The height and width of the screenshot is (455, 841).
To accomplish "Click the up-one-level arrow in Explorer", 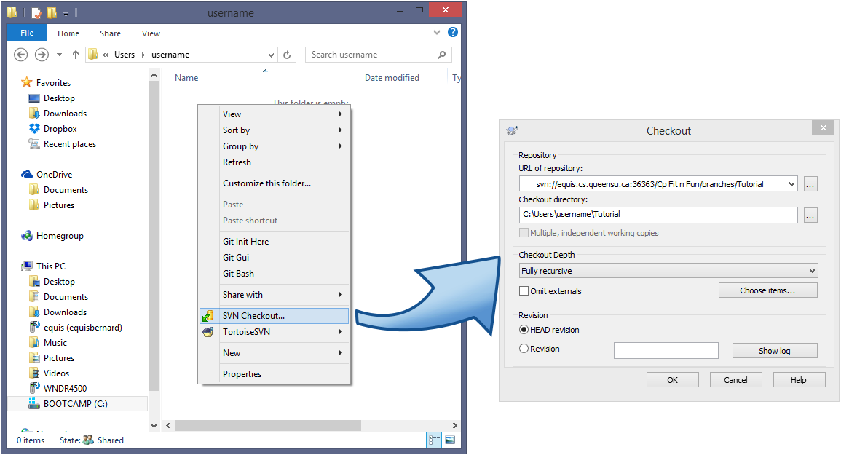I will coord(76,55).
